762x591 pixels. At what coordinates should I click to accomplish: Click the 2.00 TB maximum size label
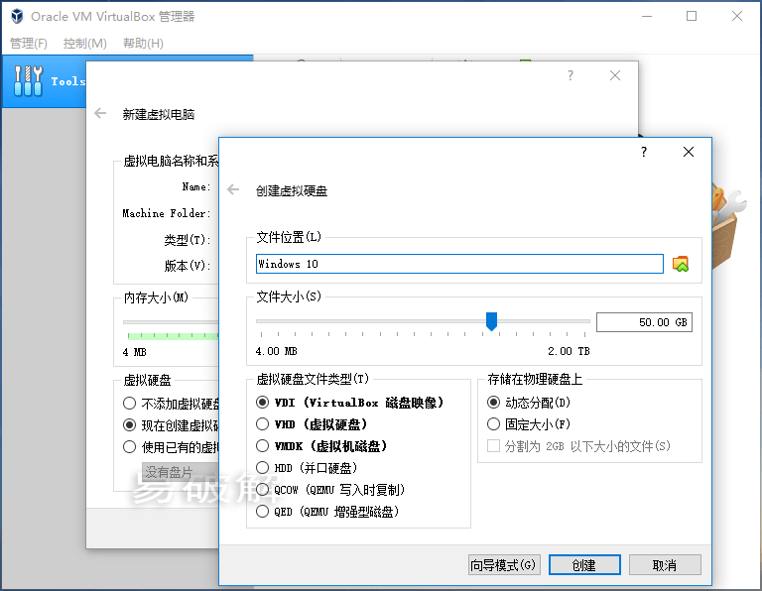coord(569,351)
